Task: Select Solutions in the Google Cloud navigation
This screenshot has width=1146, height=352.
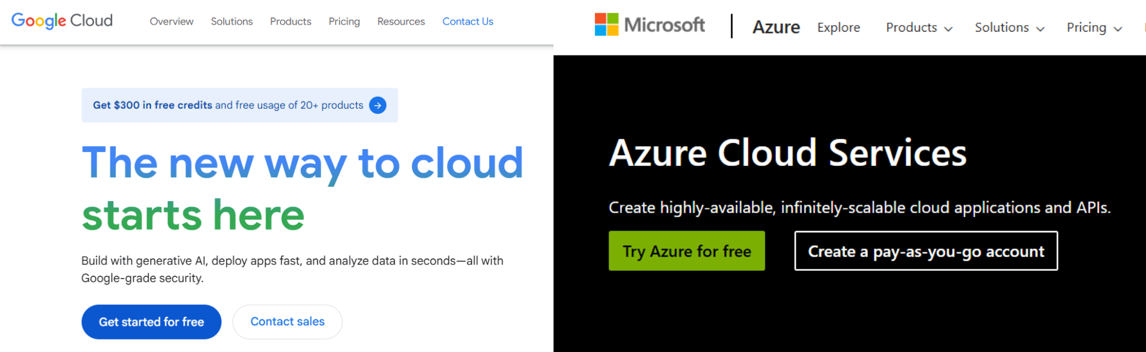Action: pyautogui.click(x=232, y=21)
